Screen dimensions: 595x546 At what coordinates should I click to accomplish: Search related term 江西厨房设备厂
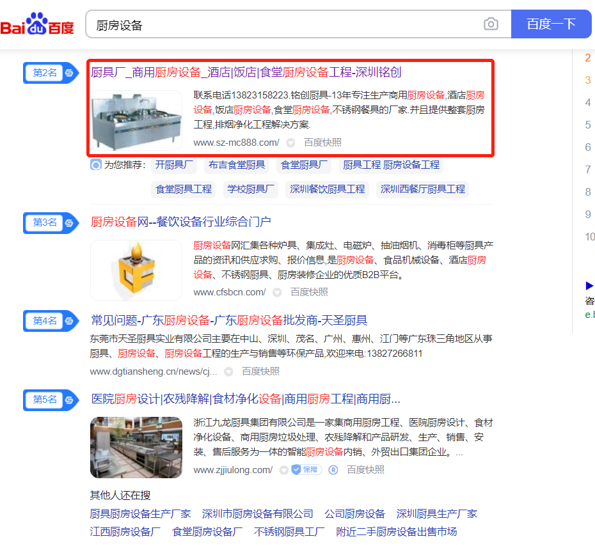pos(125,532)
